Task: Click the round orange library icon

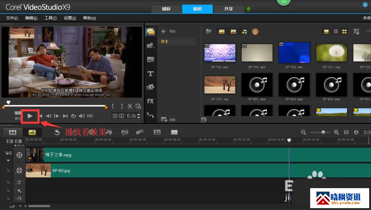Action: 255,31
